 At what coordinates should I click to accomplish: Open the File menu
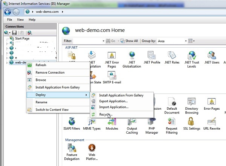click(10, 20)
